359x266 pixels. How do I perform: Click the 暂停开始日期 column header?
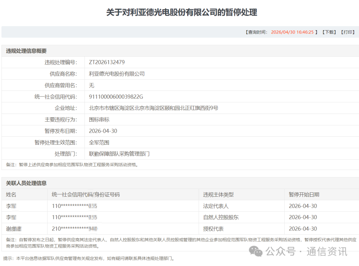click(x=304, y=195)
